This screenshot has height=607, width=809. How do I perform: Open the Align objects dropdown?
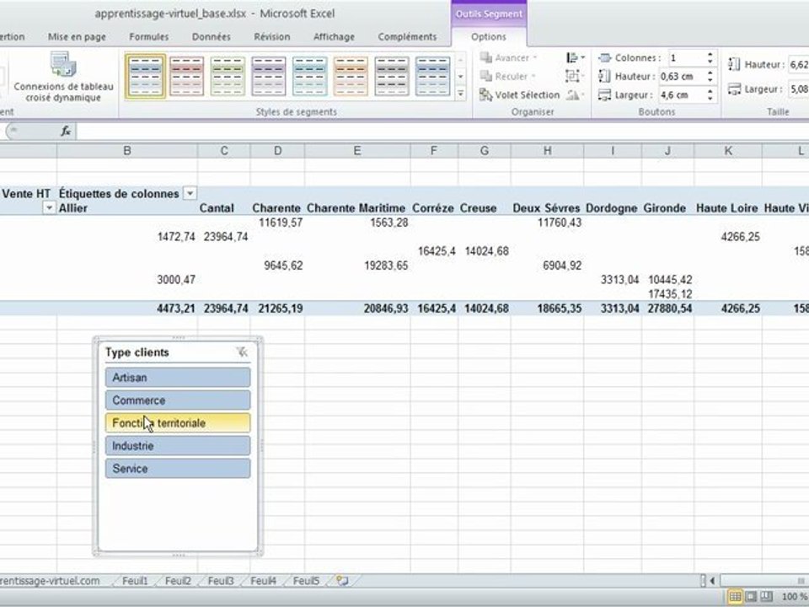coord(575,58)
